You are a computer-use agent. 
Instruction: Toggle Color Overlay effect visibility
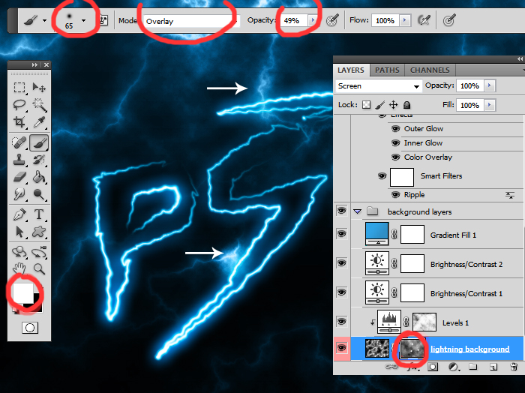pos(395,157)
